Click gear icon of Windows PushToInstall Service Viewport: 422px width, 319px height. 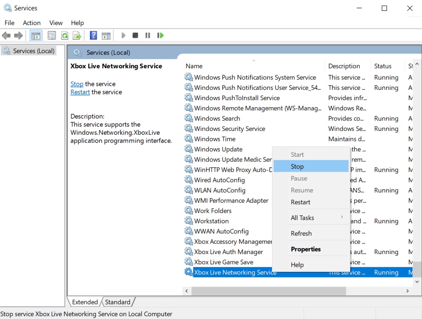point(189,98)
